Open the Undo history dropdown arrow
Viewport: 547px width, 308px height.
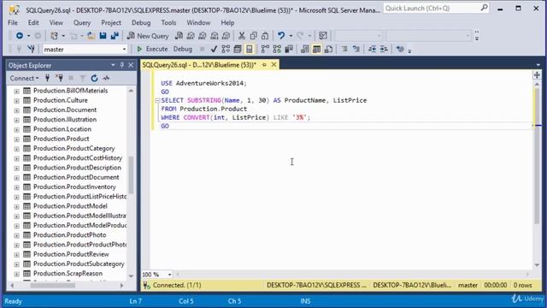(291, 36)
